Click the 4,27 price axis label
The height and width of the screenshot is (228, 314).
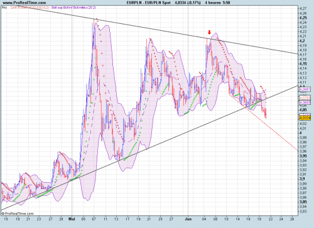(303, 9)
